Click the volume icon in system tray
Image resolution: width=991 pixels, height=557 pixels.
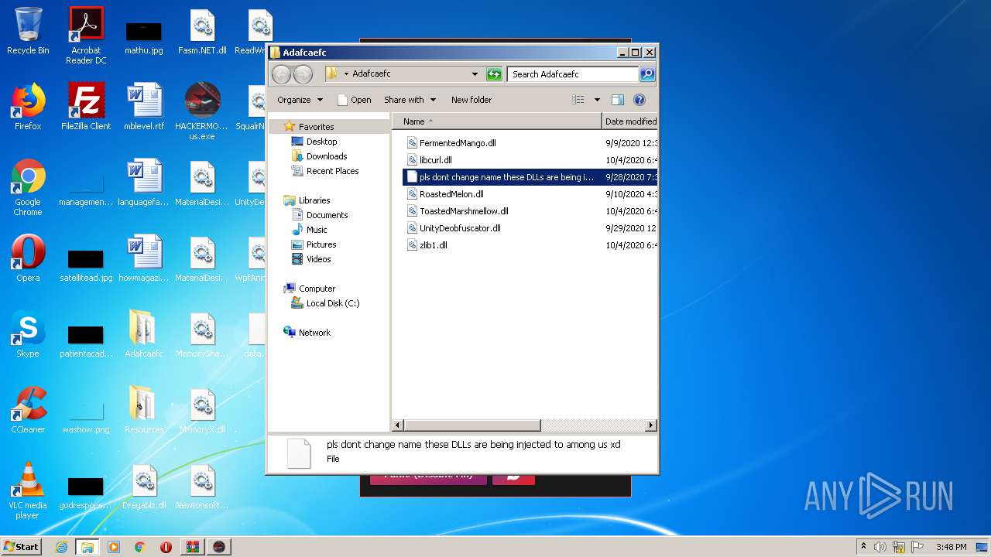coord(880,547)
